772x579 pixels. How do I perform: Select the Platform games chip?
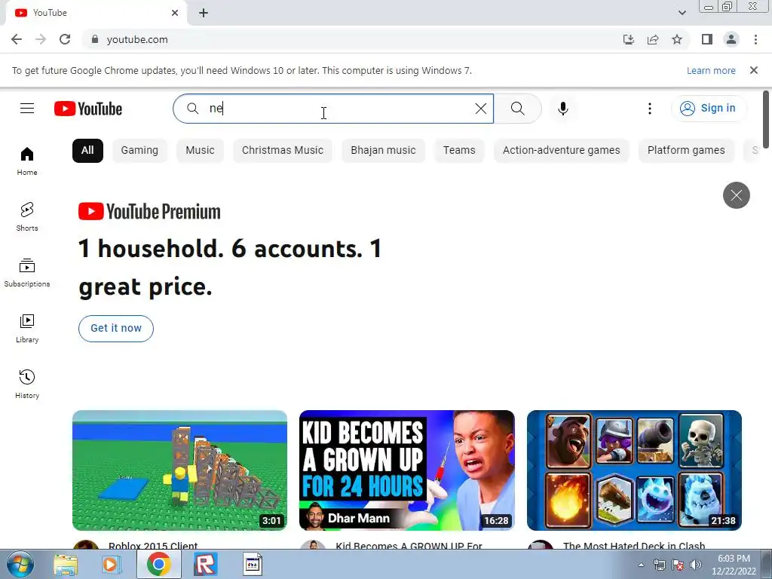click(686, 151)
